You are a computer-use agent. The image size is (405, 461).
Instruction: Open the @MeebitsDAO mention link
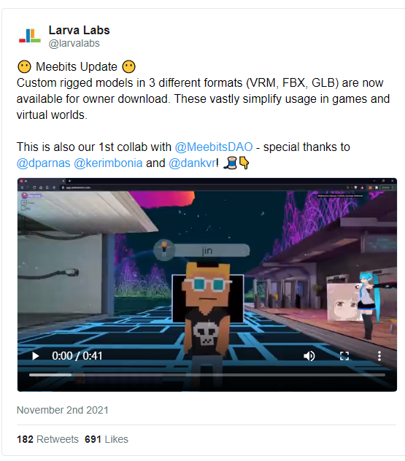click(214, 147)
